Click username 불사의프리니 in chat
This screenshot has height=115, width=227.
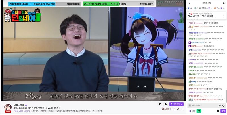[193, 89]
